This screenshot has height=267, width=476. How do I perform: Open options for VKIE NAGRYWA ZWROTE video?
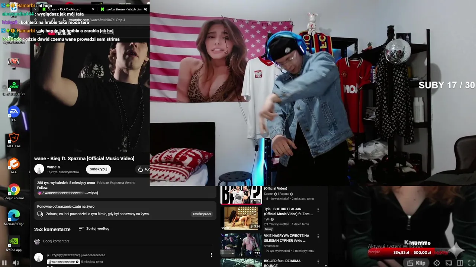tap(318, 236)
